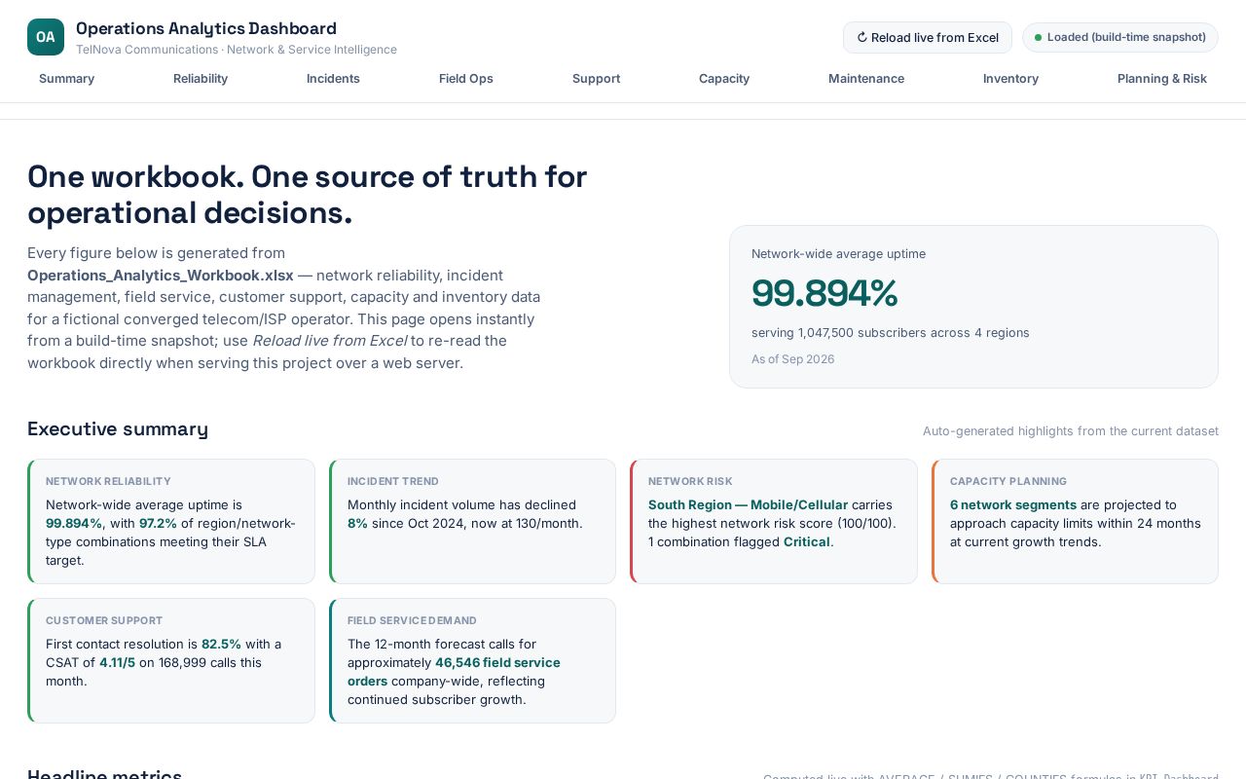
Task: Click the 97.2% SLA value
Action: (x=158, y=524)
